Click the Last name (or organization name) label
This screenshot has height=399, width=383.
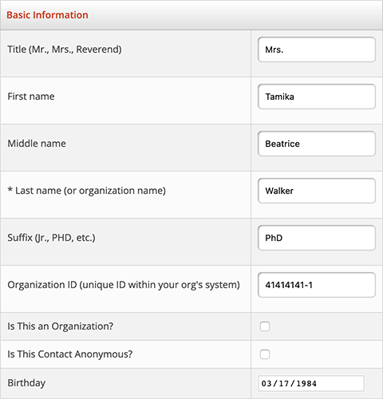pyautogui.click(x=87, y=191)
